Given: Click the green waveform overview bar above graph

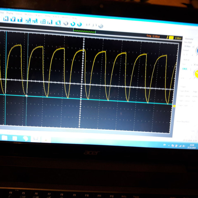Looking at the screenshot, I should pos(84,31).
